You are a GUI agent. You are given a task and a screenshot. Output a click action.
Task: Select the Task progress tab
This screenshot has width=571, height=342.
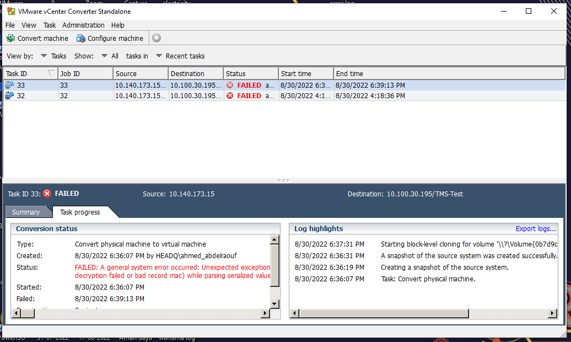pos(80,212)
